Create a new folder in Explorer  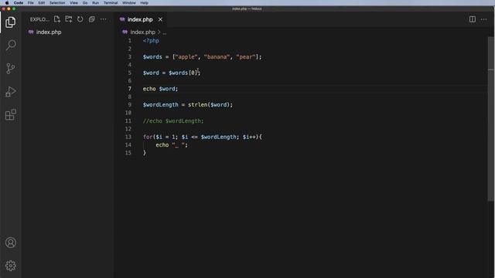pos(69,19)
